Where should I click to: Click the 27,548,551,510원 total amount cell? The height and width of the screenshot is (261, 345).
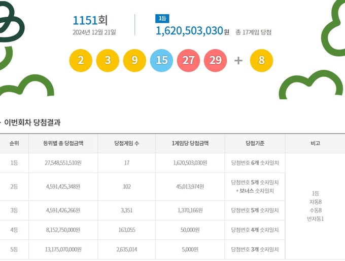63,163
